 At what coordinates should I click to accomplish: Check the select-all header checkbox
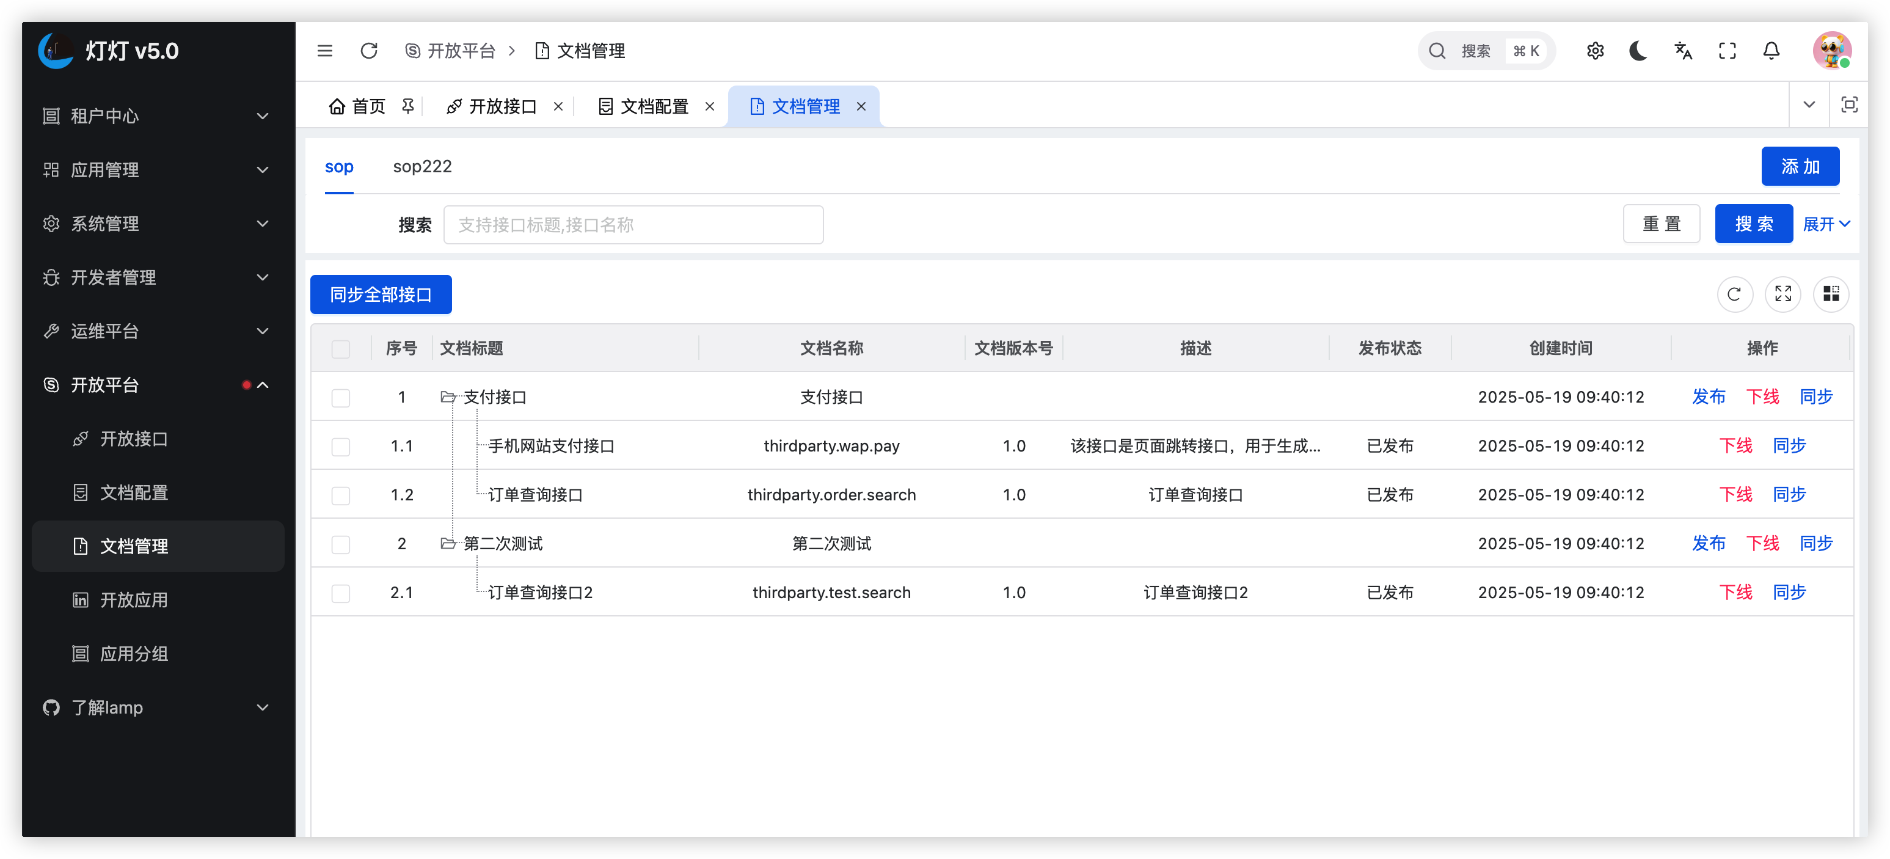tap(340, 348)
